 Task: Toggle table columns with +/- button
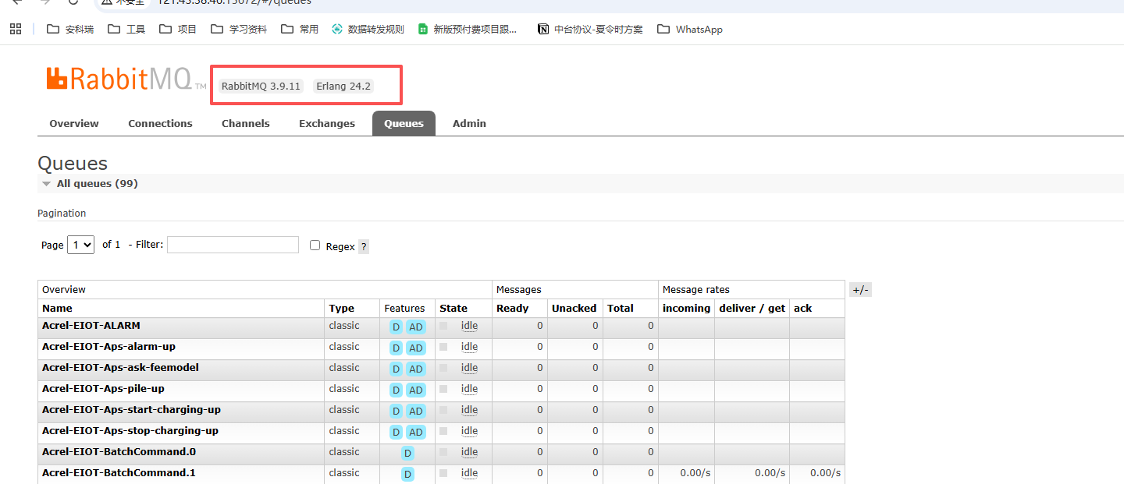[x=859, y=290]
